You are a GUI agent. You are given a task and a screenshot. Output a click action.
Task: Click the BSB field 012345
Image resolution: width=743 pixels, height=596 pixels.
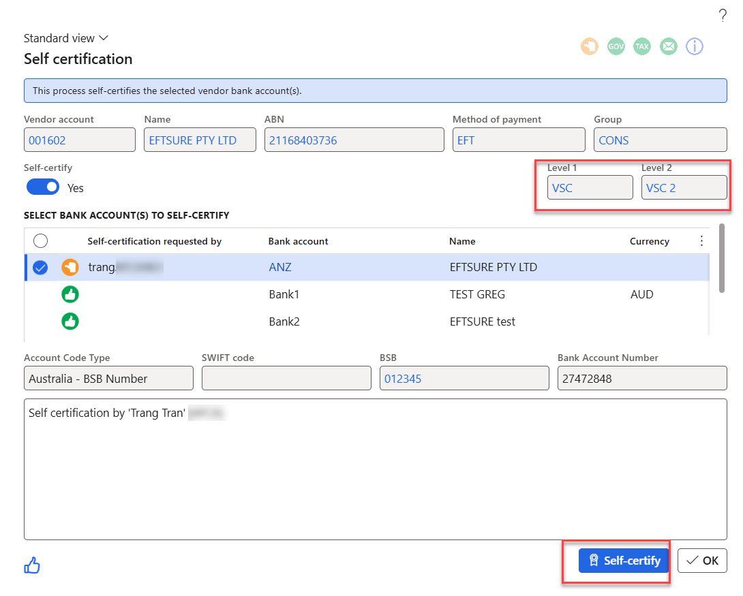pyautogui.click(x=464, y=378)
